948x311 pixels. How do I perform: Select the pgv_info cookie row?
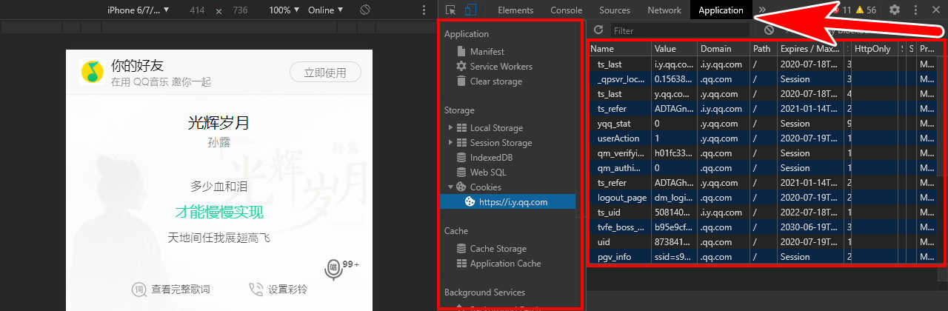click(x=761, y=257)
